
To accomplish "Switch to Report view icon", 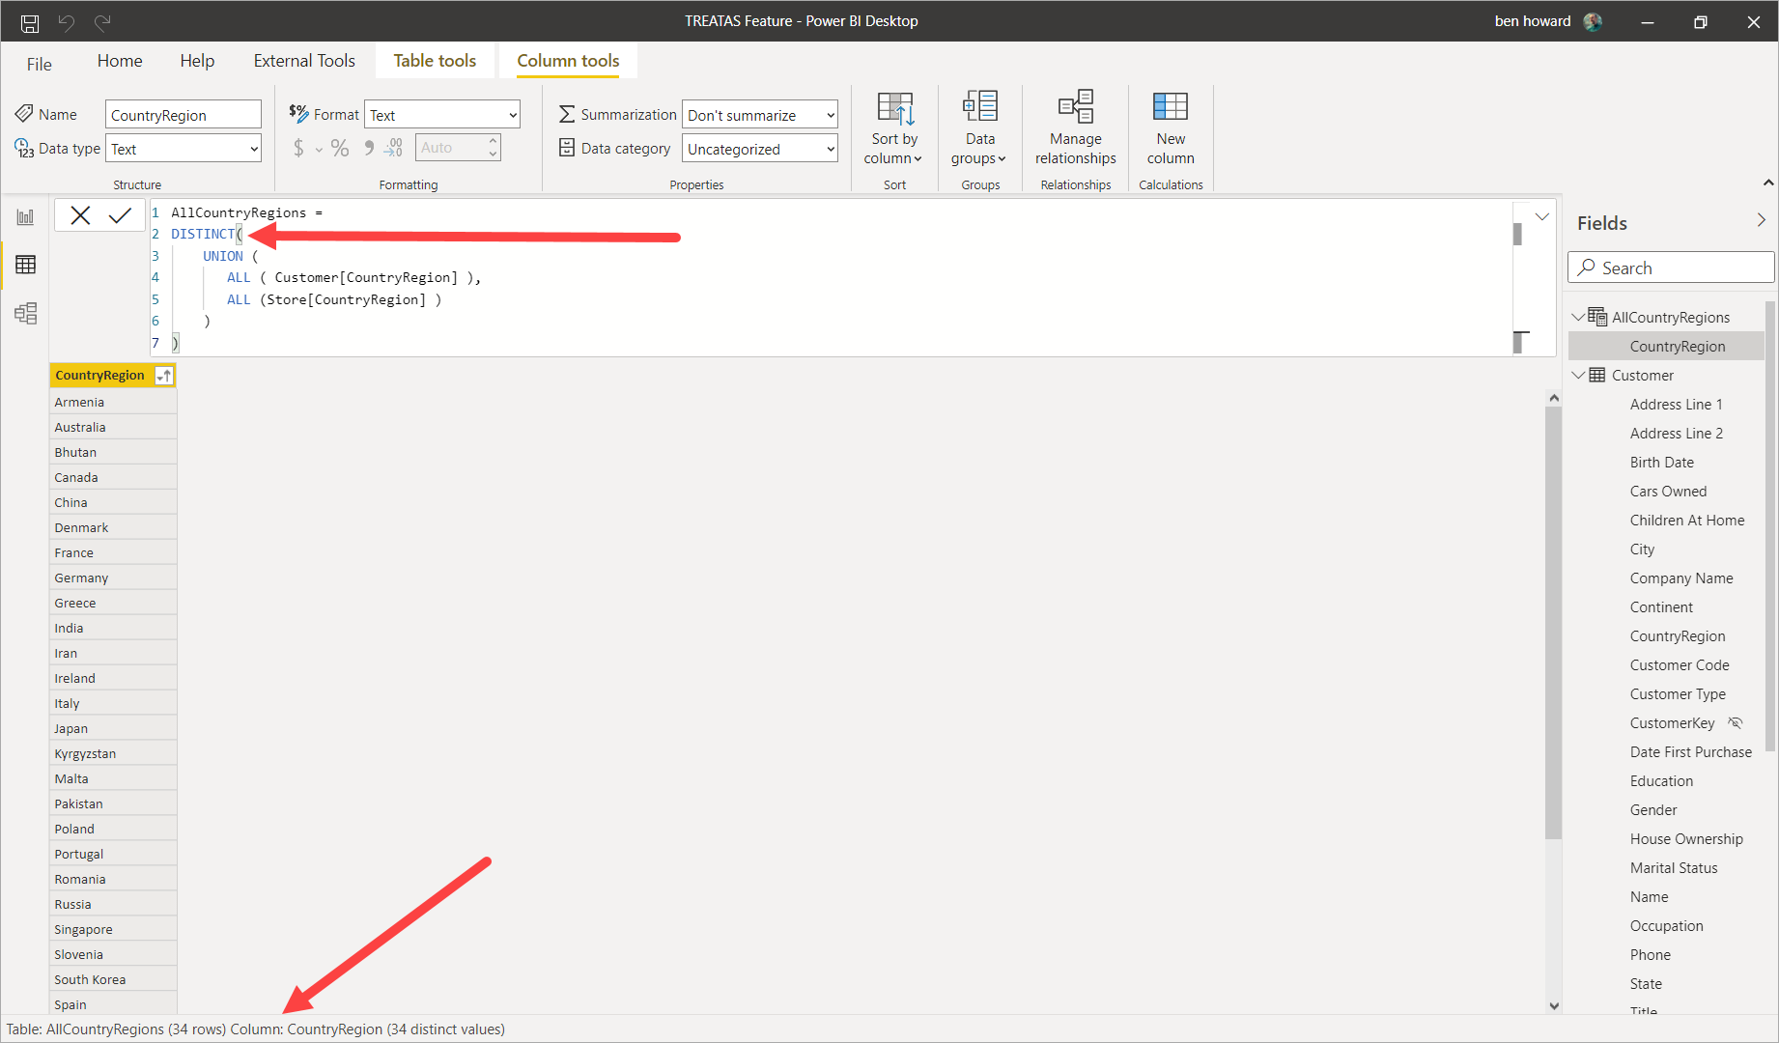I will [25, 217].
